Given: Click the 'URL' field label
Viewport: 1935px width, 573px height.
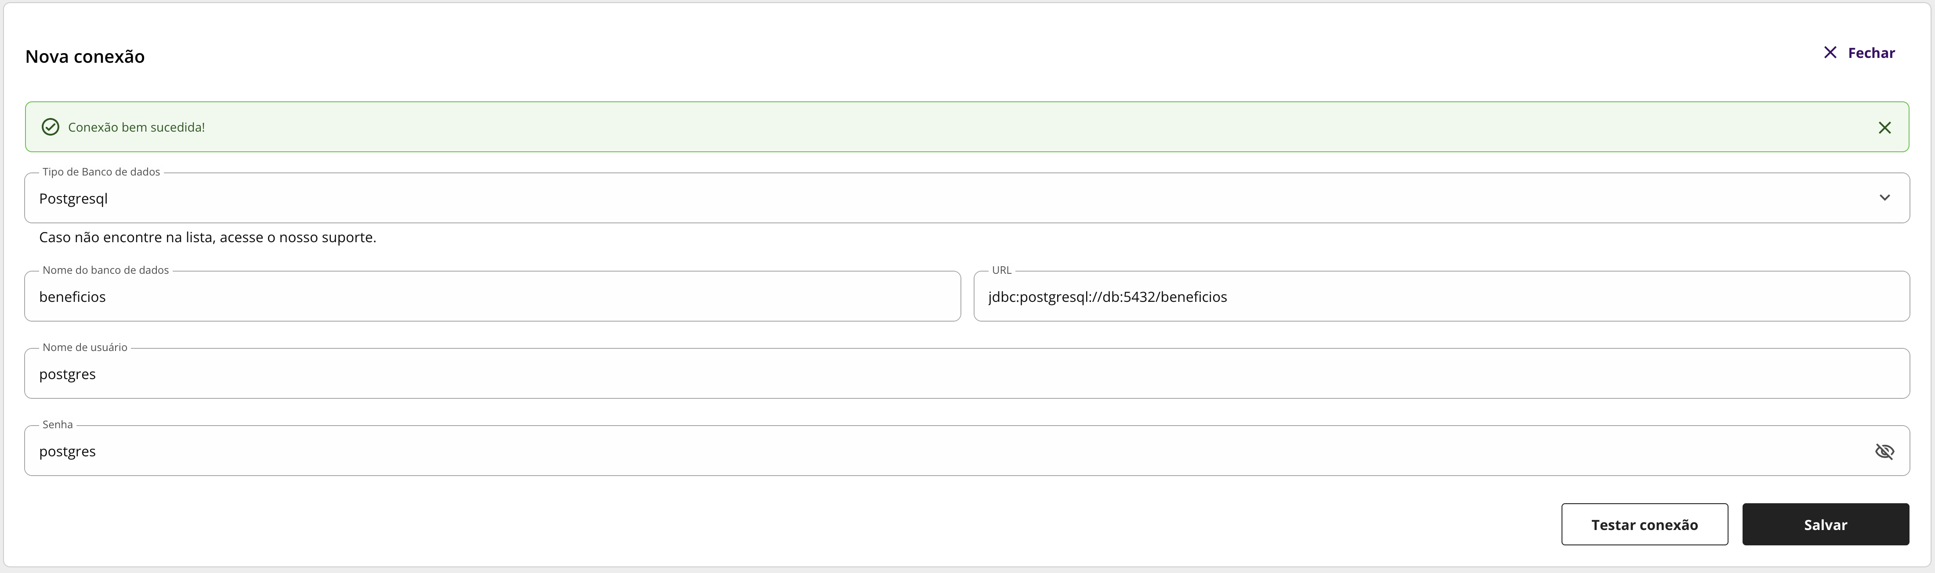Looking at the screenshot, I should 1001,270.
